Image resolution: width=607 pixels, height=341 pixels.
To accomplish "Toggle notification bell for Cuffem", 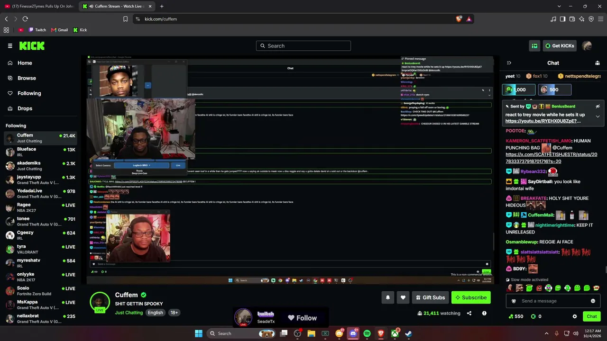I will click(x=387, y=297).
